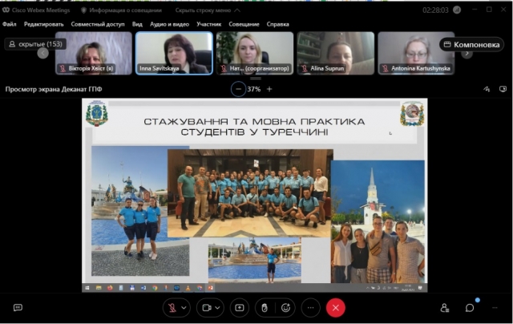The height and width of the screenshot is (324, 513).
Task: Click Информация о совещании
Action: [x=121, y=10]
